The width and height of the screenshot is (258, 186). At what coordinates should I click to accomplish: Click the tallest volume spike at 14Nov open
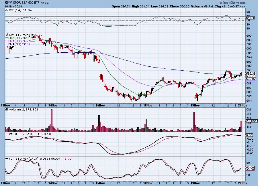52,120
